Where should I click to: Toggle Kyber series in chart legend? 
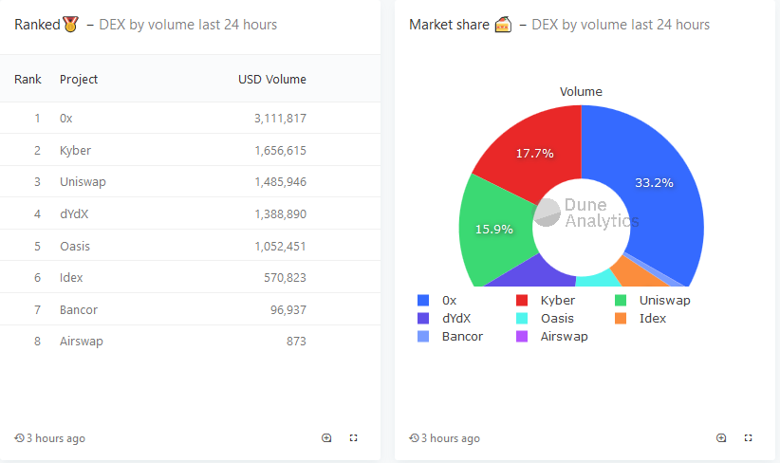pos(556,300)
